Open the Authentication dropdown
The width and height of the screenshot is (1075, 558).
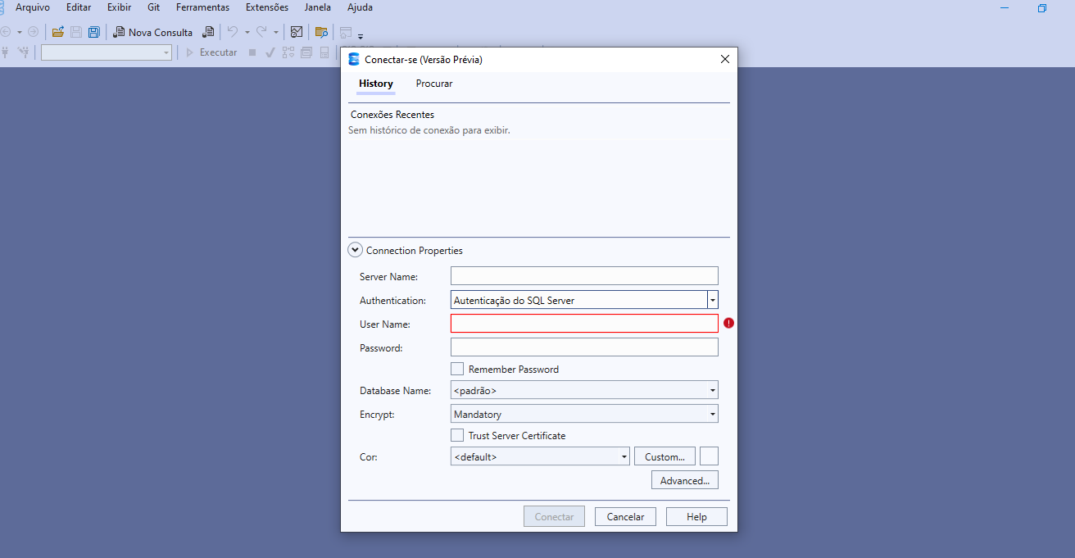[713, 300]
